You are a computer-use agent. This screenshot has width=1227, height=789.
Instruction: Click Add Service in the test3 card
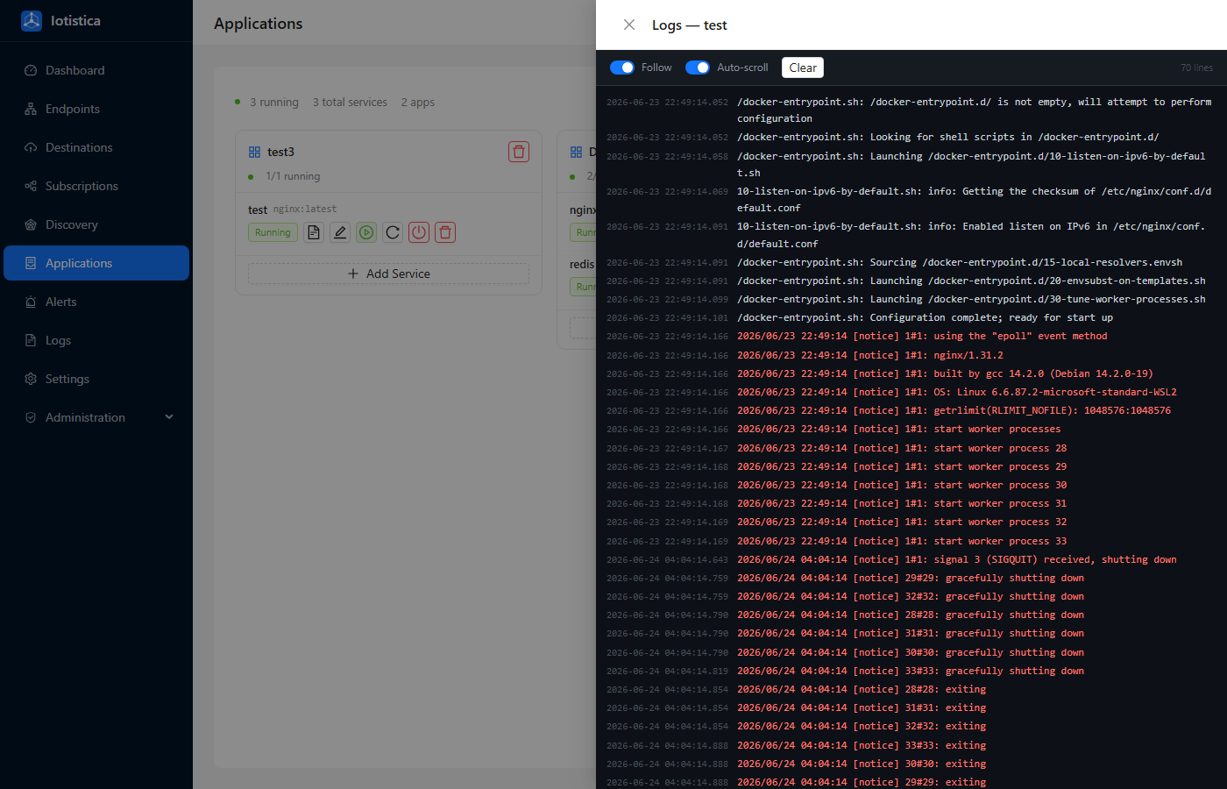click(x=388, y=274)
